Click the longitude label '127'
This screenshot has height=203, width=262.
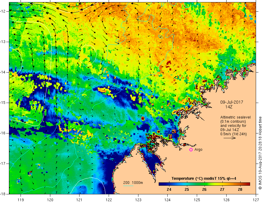point(256,200)
